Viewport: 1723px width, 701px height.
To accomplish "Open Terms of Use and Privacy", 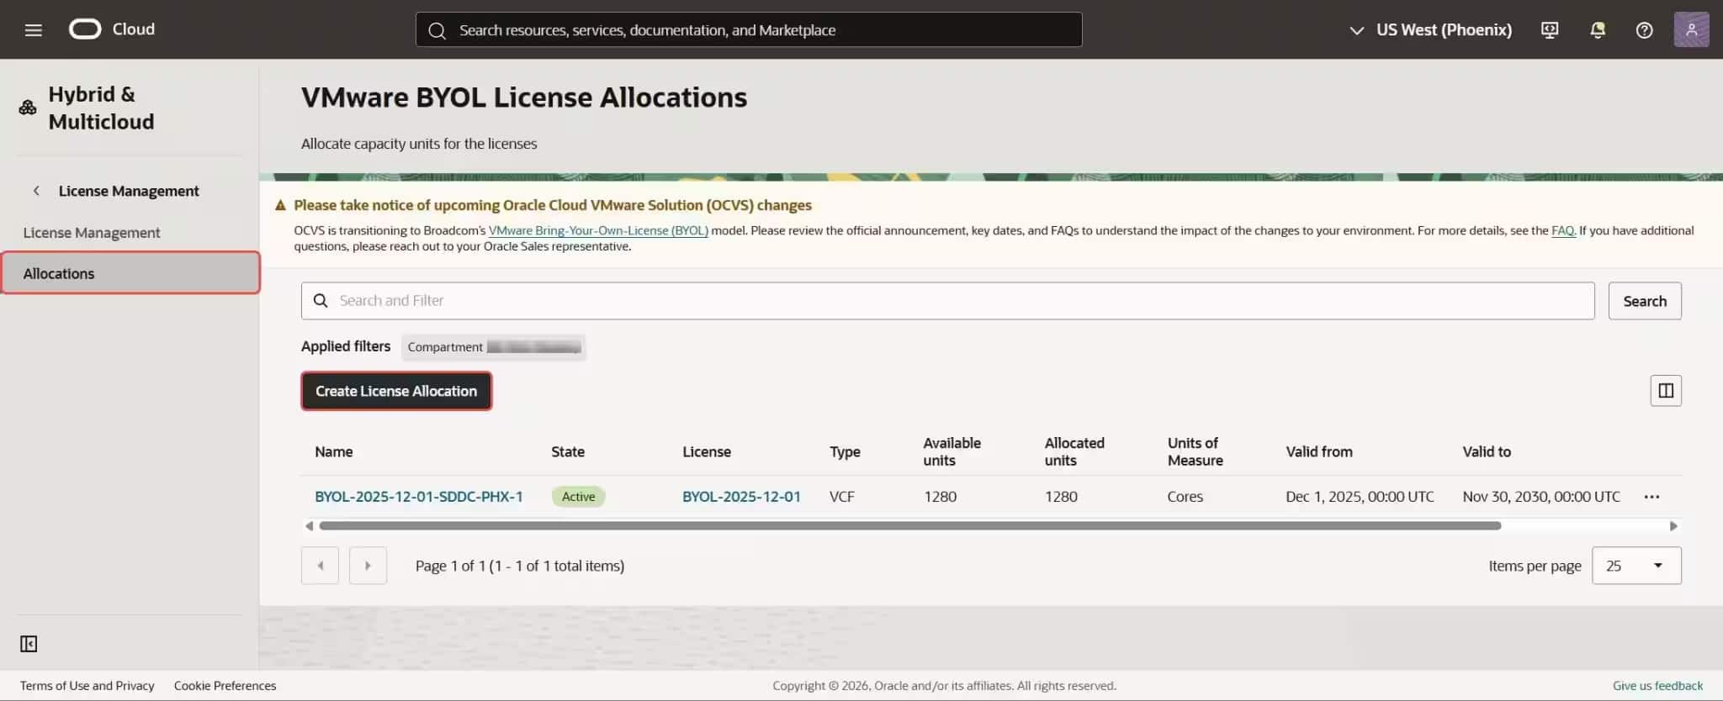I will click(87, 686).
